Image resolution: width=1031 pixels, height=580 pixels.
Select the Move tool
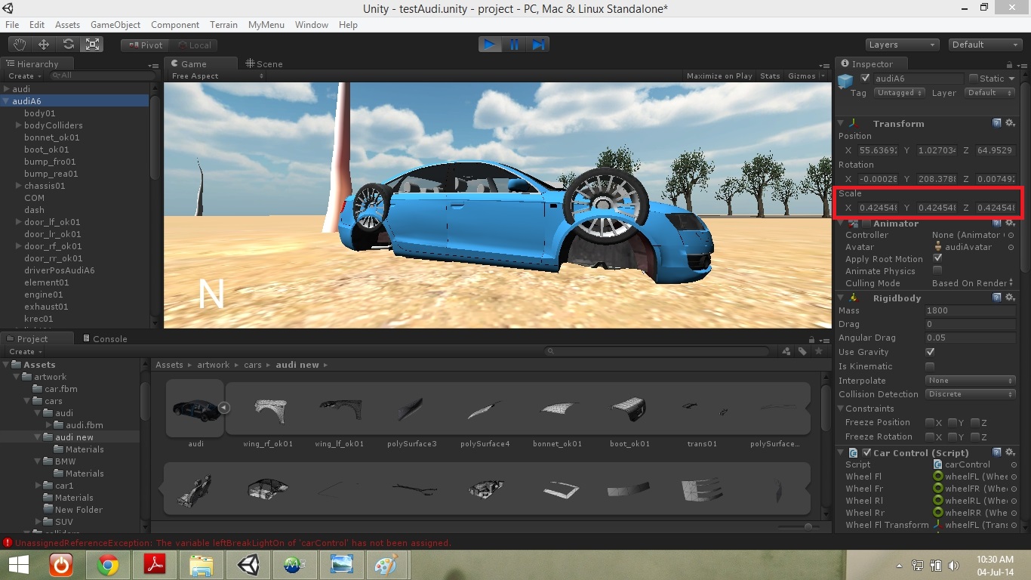click(44, 45)
